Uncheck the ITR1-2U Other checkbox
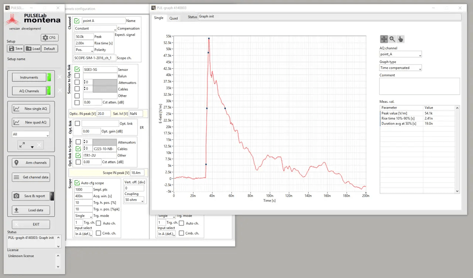The image size is (473, 278). click(x=78, y=155)
